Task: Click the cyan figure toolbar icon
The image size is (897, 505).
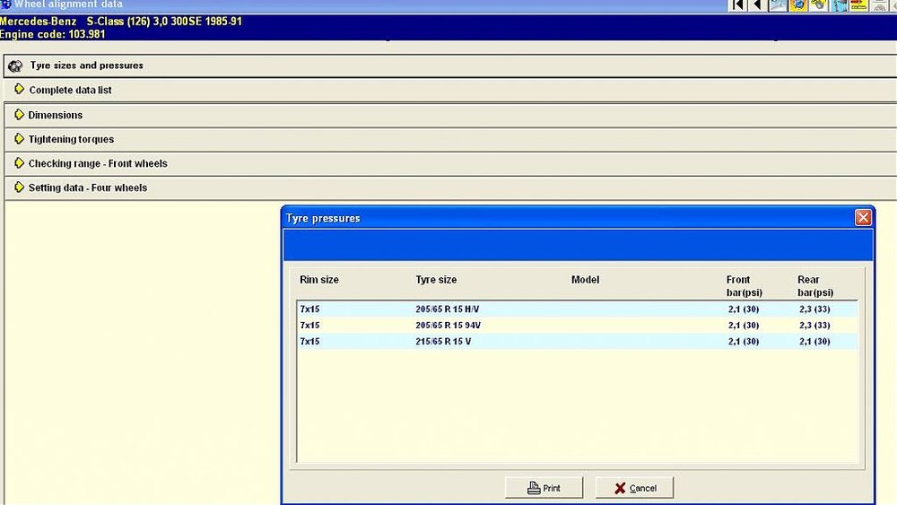Action: tap(840, 5)
